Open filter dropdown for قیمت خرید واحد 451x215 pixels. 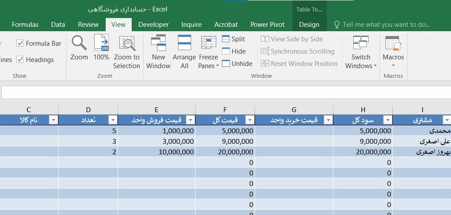328,120
